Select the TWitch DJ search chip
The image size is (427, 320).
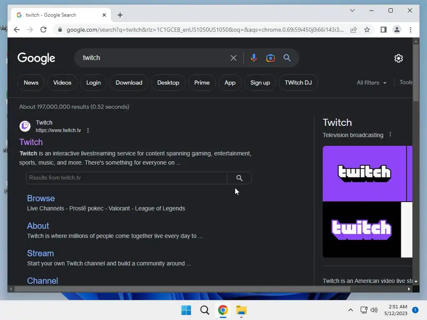298,83
